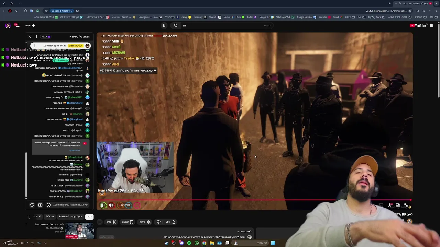Viewport: 440px width, 247px height.
Task: Click the heart reaction button in chat
Action: (x=32, y=205)
